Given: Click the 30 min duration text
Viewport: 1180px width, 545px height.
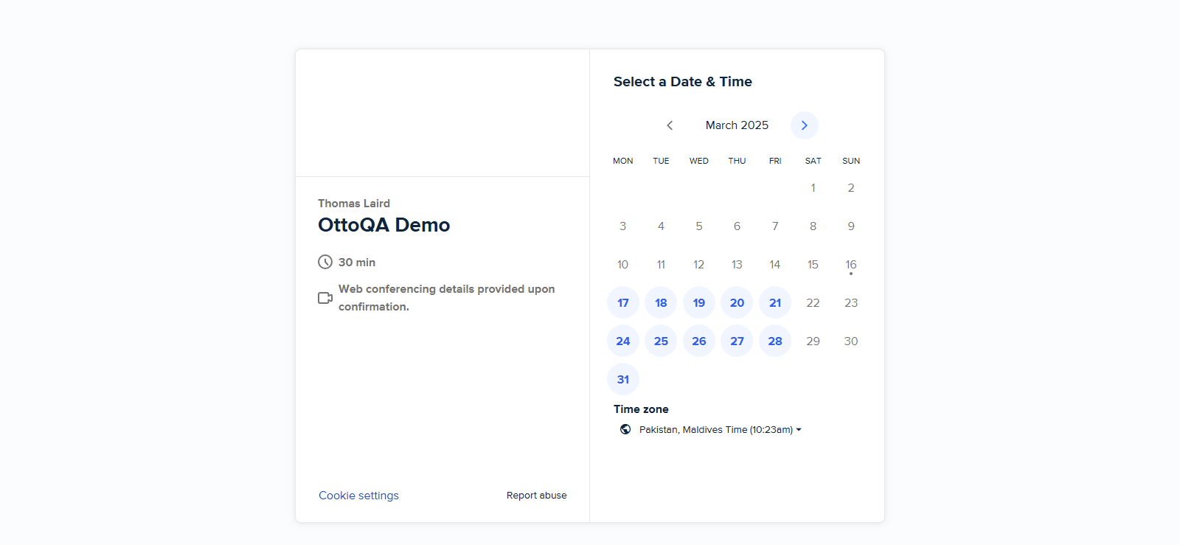Looking at the screenshot, I should click(357, 263).
